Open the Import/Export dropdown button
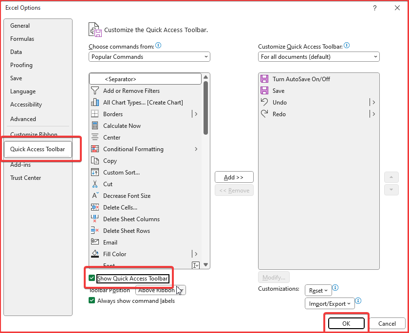Image resolution: width=409 pixels, height=333 pixels. pyautogui.click(x=330, y=304)
